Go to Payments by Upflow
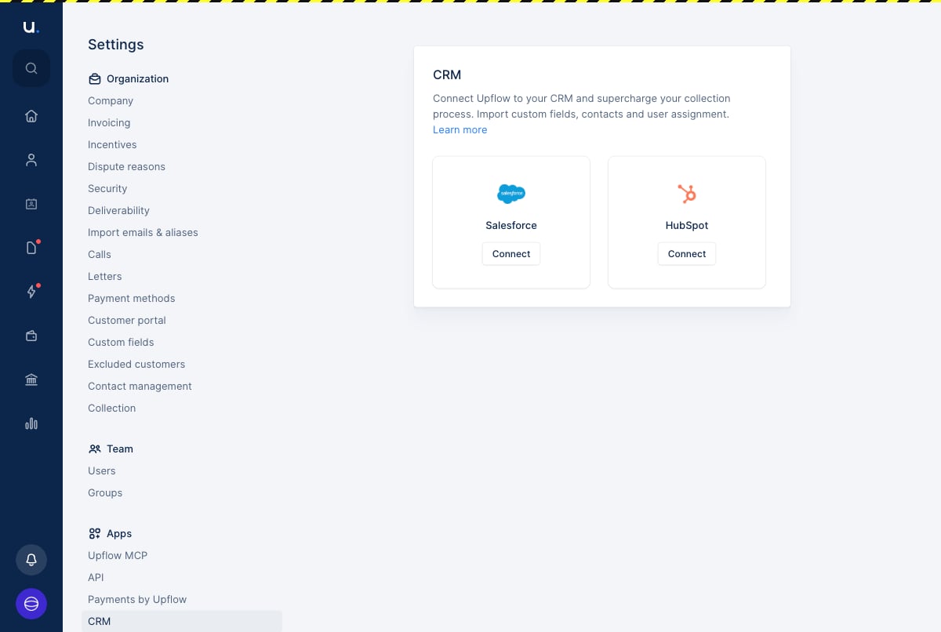941x632 pixels. coord(137,599)
